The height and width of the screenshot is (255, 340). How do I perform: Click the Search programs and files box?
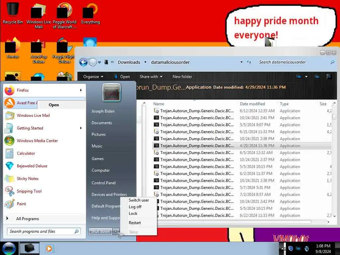44,231
